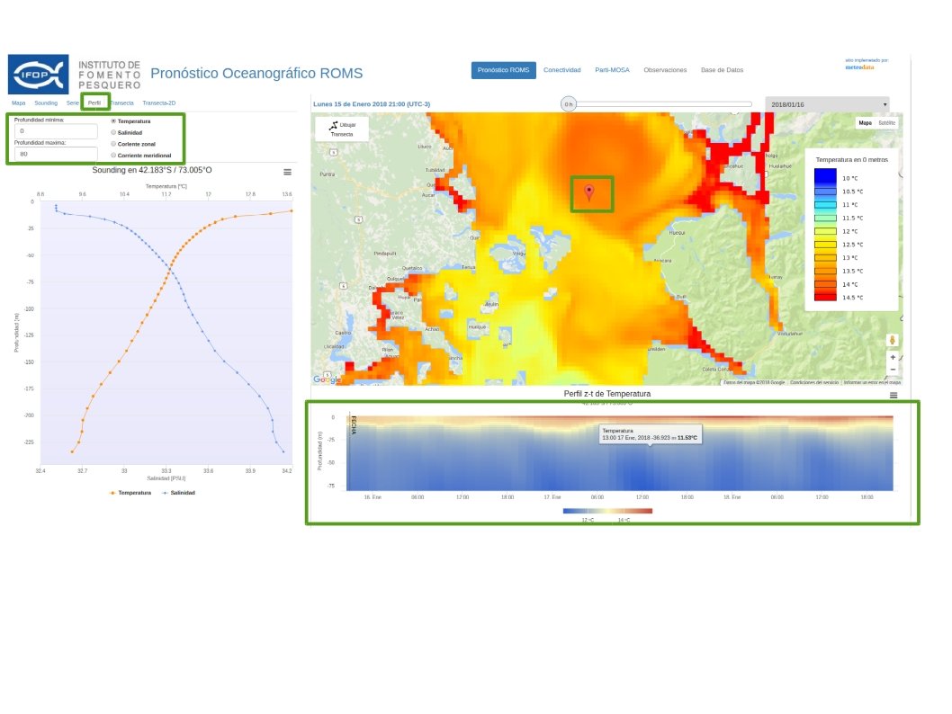
Task: Zoom out the map with minus icon
Action: pyautogui.click(x=893, y=370)
